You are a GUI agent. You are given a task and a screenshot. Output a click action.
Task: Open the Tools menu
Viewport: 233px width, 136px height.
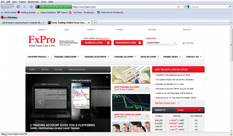point(44,2)
